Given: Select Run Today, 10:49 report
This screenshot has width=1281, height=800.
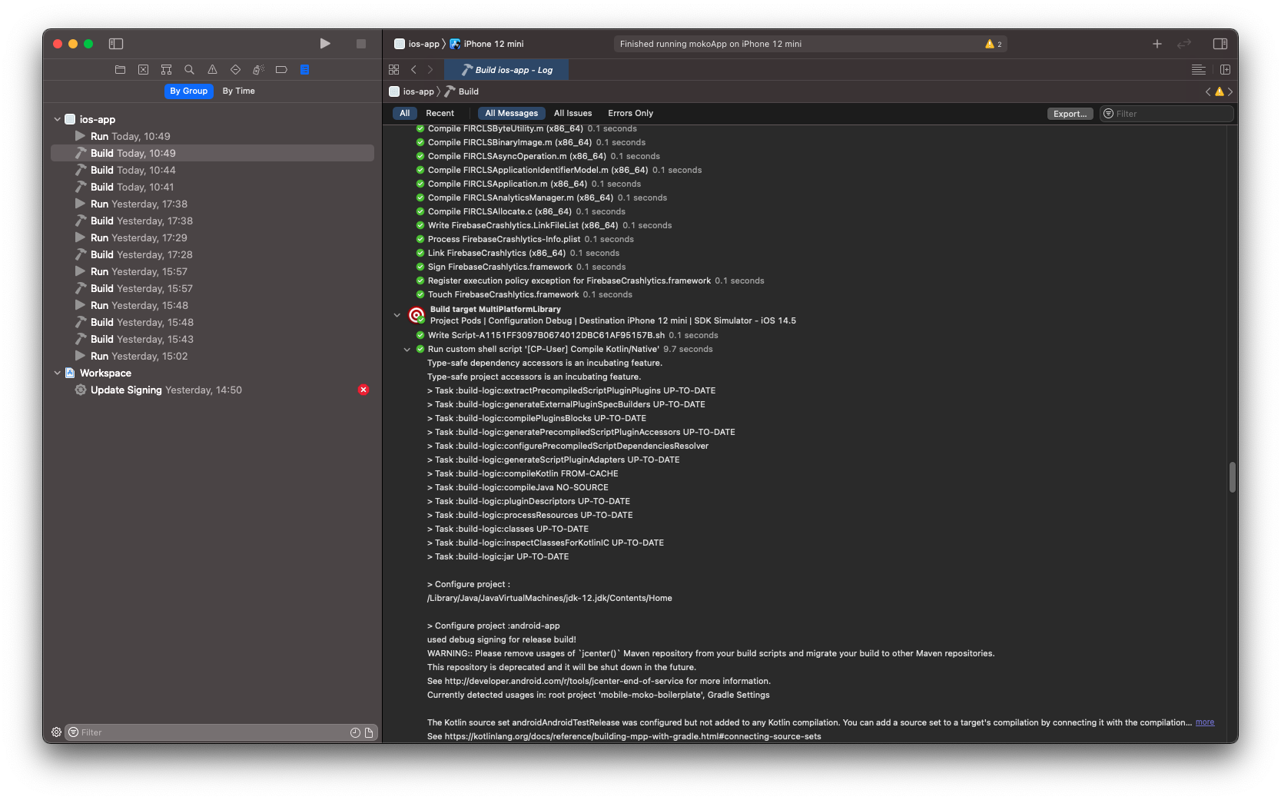Looking at the screenshot, I should point(212,136).
